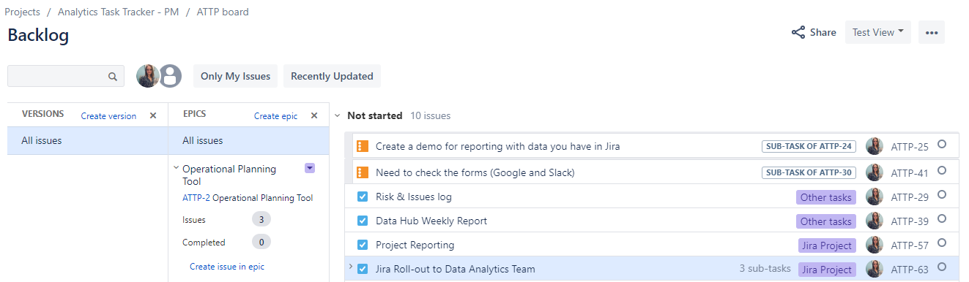The image size is (969, 282).
Task: Click Jira Project tag on Project Reporting
Action: 826,245
